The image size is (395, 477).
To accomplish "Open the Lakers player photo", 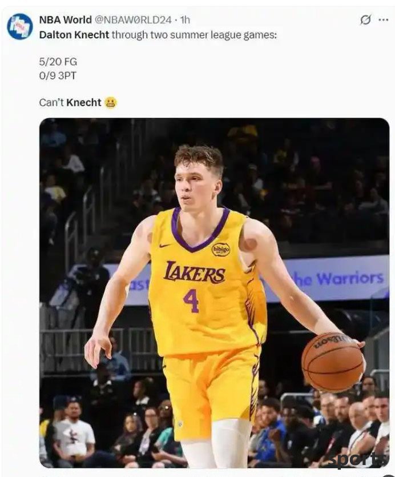I will (215, 292).
